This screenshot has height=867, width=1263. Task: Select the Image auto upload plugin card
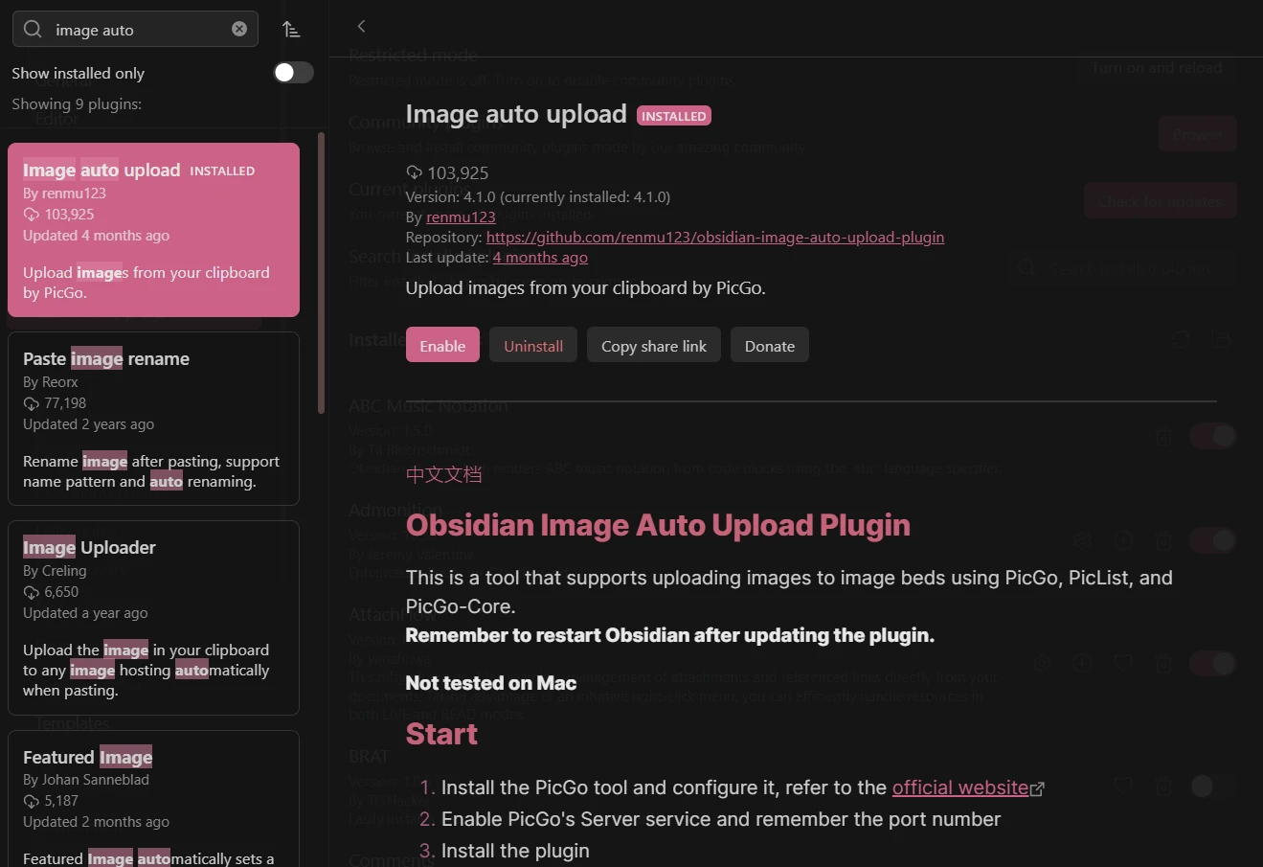coord(153,230)
